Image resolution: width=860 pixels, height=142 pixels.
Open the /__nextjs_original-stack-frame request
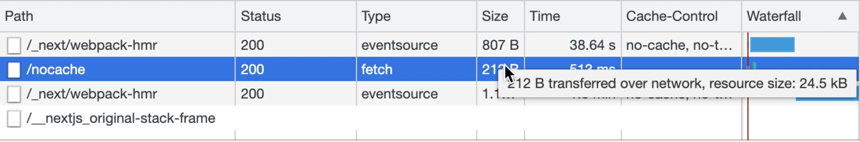point(121,119)
